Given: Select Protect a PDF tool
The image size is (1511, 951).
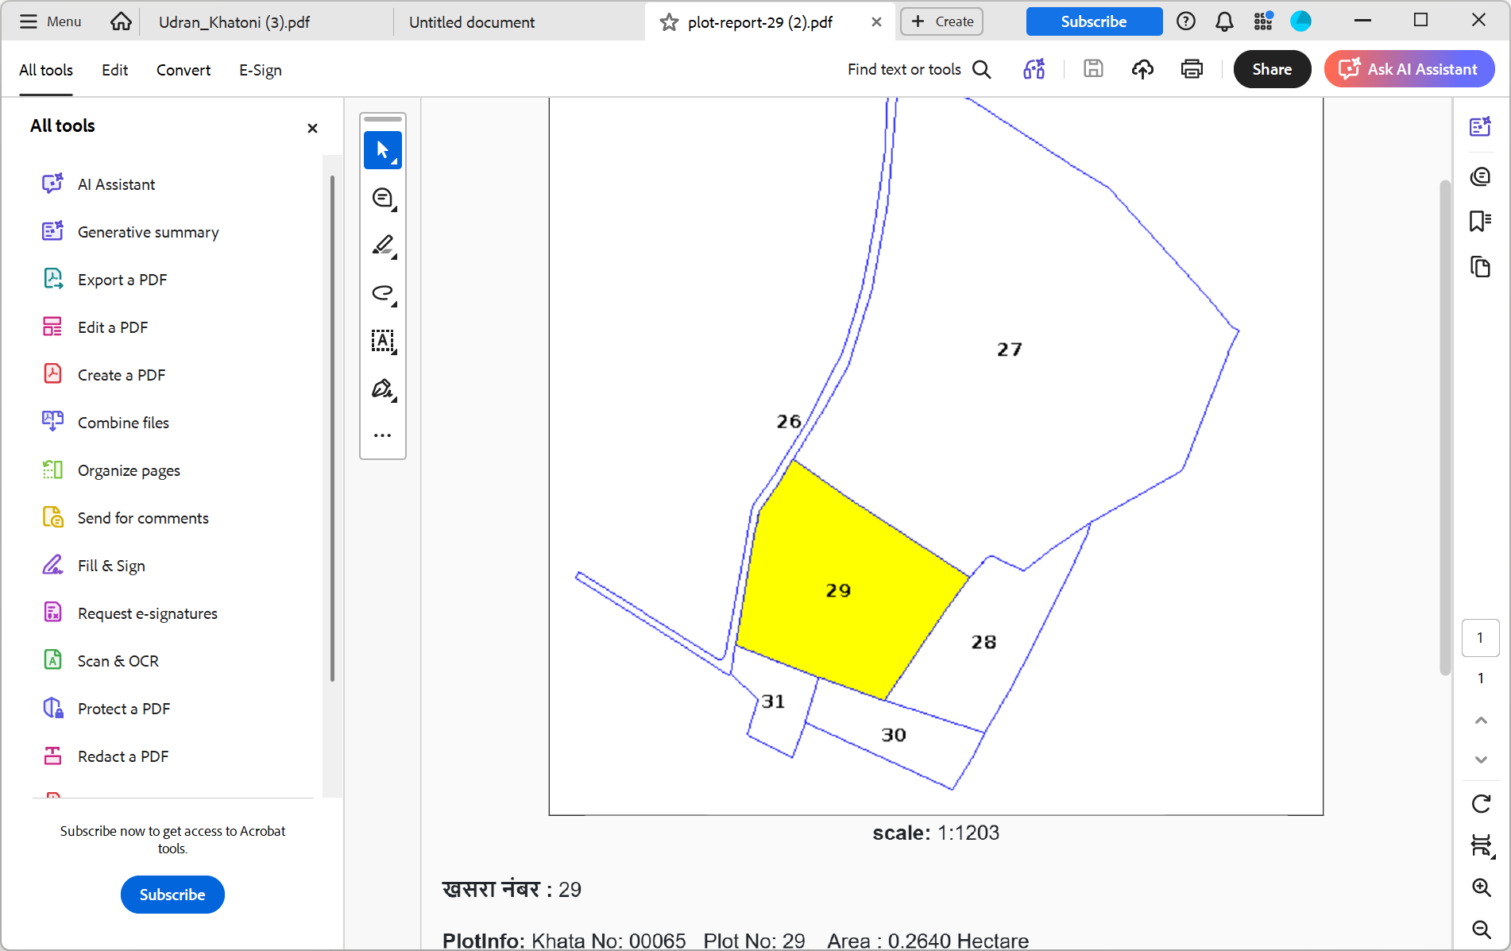Looking at the screenshot, I should (x=124, y=709).
